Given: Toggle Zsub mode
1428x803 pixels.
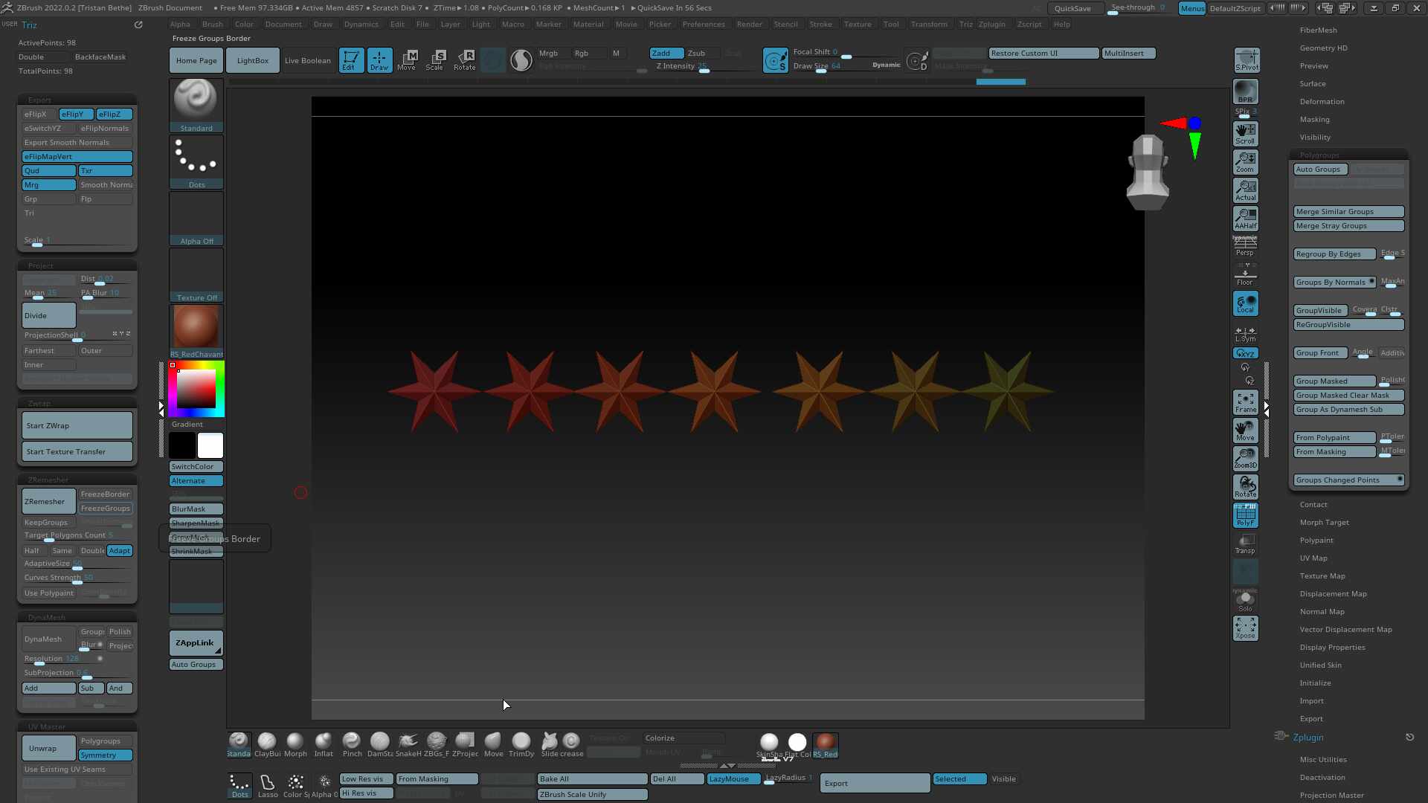Looking at the screenshot, I should click(702, 54).
